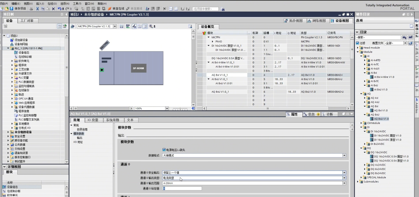Switch to the IO 变量 tab
419x197 pixels.
93,120
